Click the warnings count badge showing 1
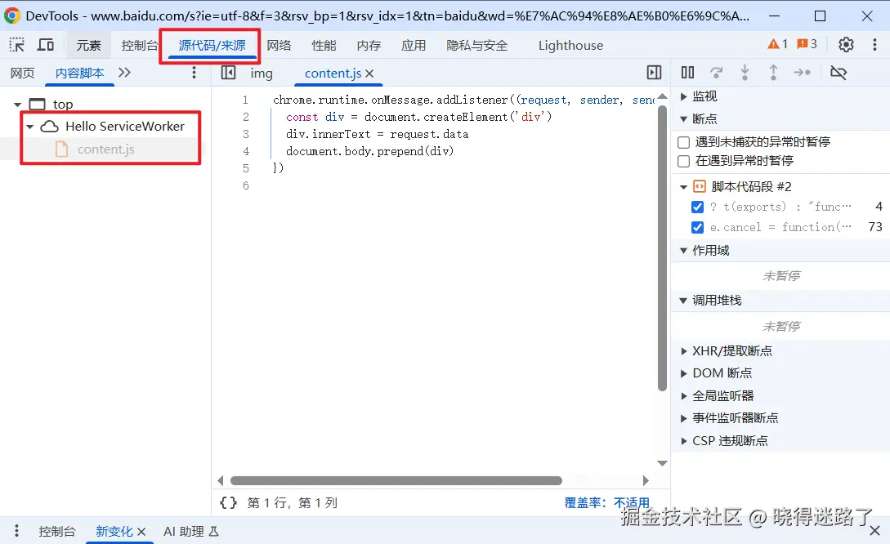The image size is (890, 544). (x=777, y=43)
